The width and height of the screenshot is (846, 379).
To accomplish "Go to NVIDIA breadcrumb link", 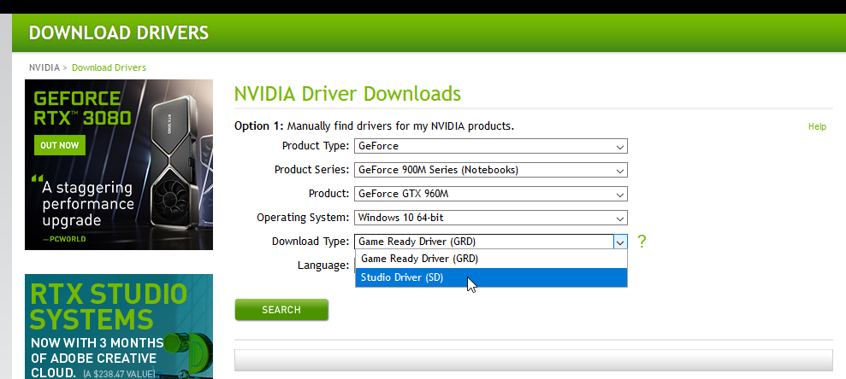I will coord(44,67).
